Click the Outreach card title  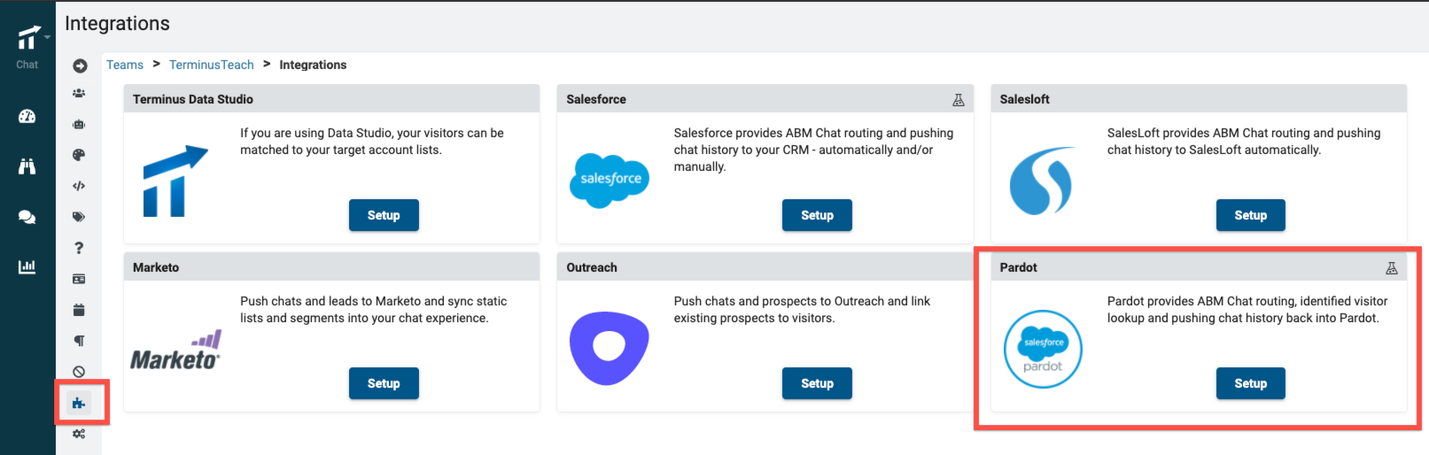(x=592, y=267)
